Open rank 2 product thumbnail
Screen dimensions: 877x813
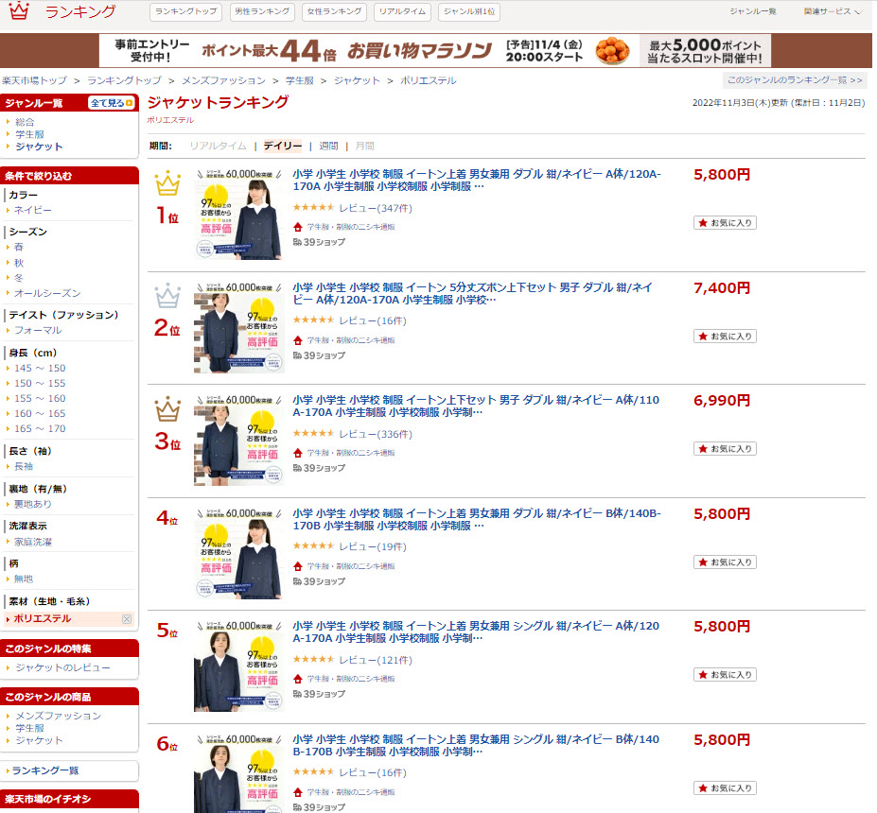238,327
